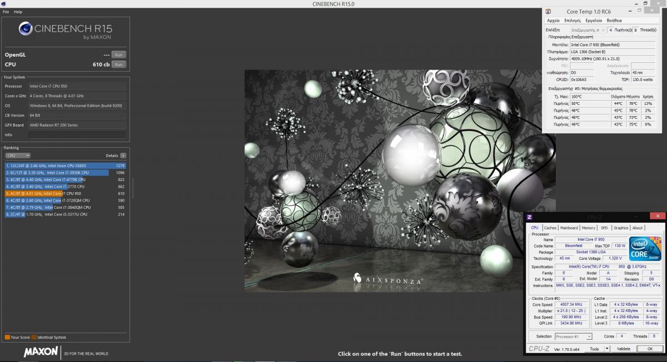The height and width of the screenshot is (362, 667).
Task: Select ranking row Core i7-3840QM CPU
Action: click(65, 208)
